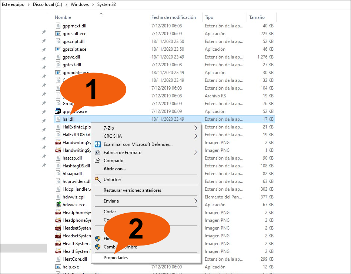Click the gpresult.exe application icon
The image size is (351, 274).
tap(58, 34)
